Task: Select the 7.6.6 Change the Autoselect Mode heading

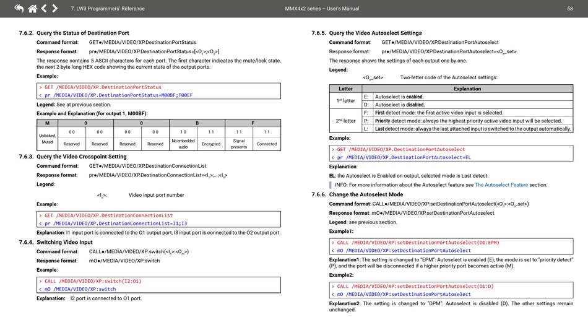Action: click(x=358, y=194)
